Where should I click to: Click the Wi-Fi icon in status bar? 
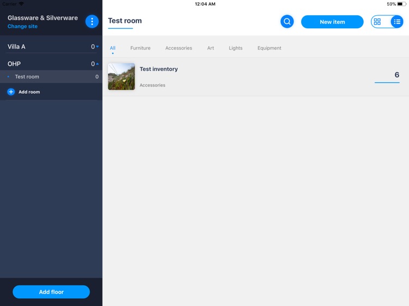pos(21,4)
